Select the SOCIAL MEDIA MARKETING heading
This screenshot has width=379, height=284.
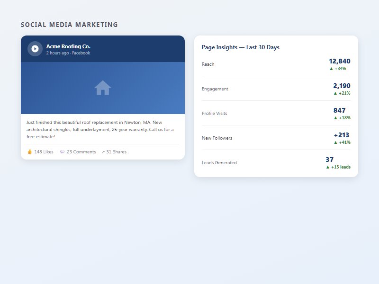[69, 25]
